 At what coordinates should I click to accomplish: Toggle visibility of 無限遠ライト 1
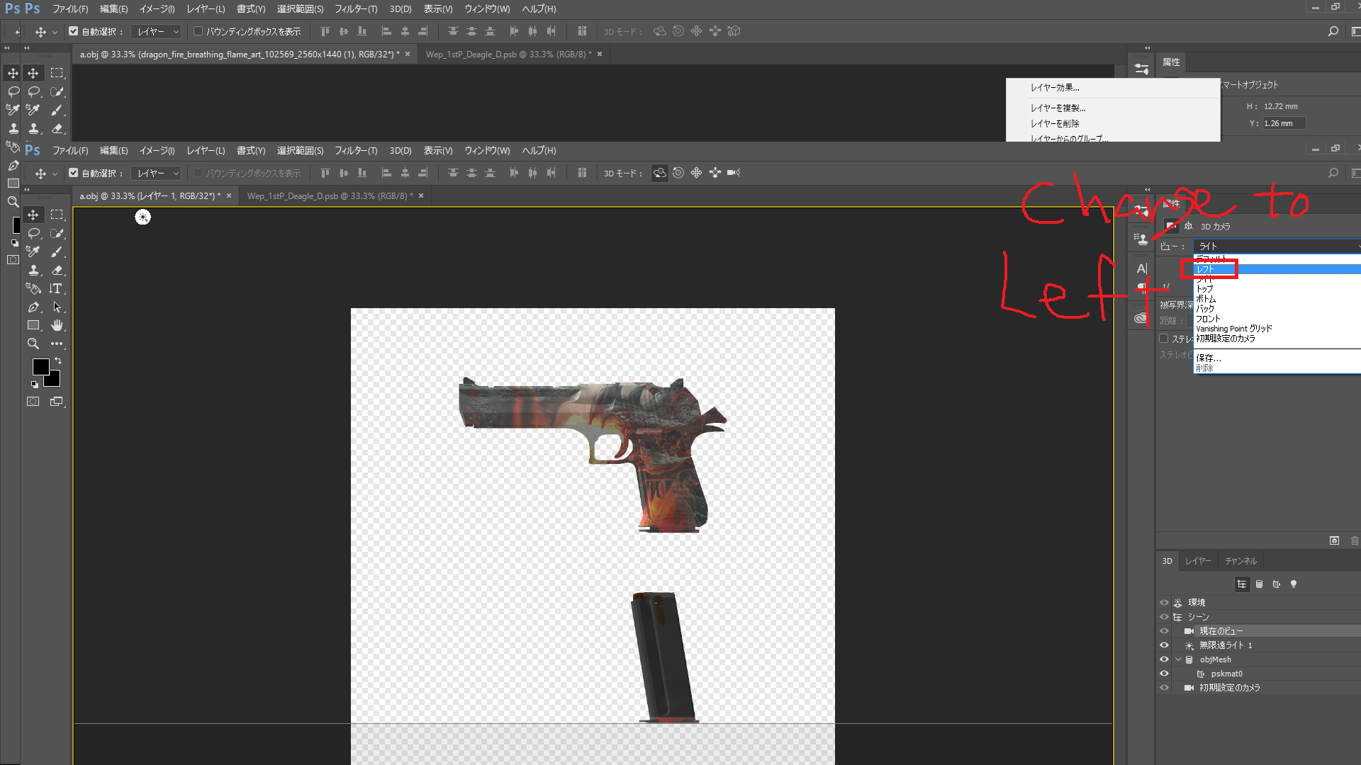(x=1164, y=645)
